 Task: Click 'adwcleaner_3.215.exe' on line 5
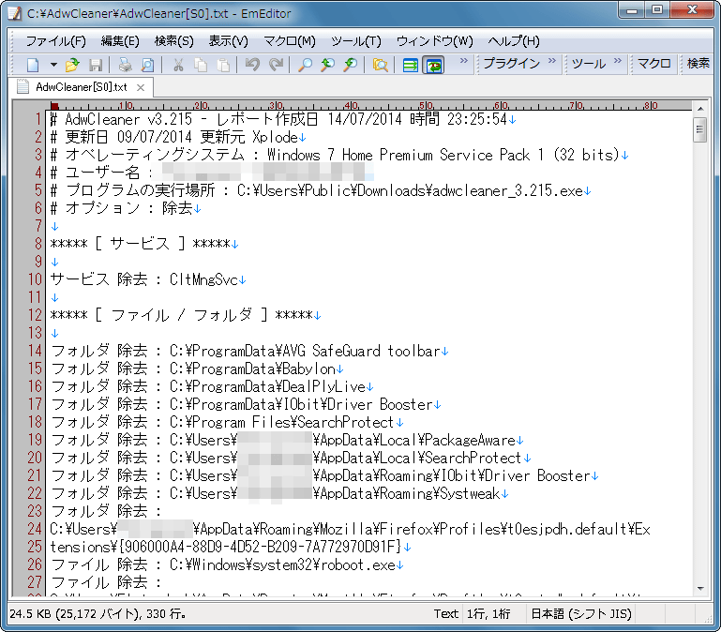[x=507, y=191]
